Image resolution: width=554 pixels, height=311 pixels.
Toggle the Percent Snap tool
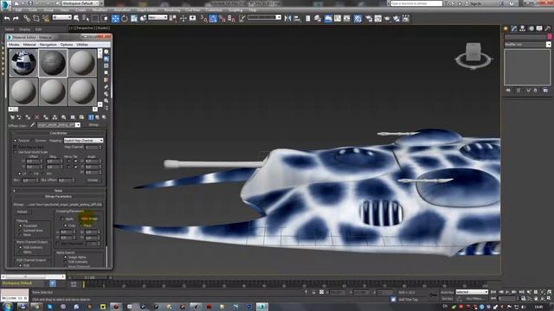(222, 18)
